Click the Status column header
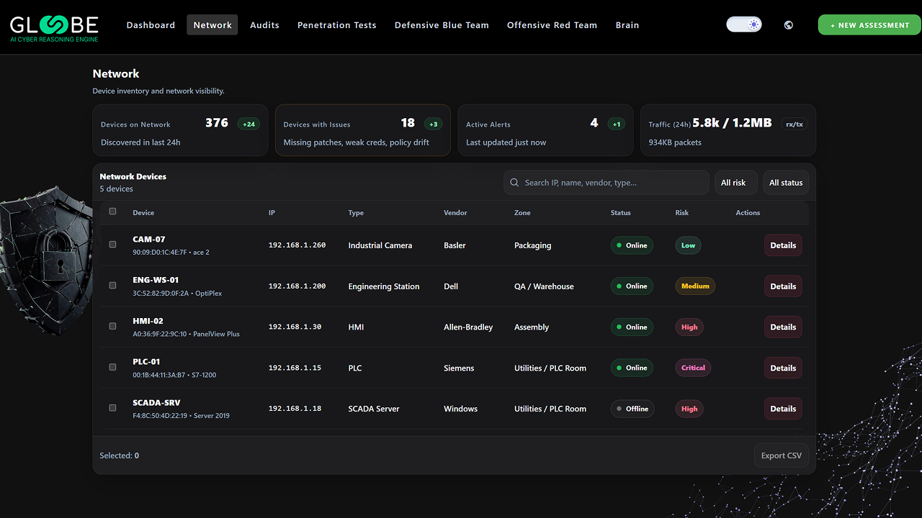 coord(620,213)
